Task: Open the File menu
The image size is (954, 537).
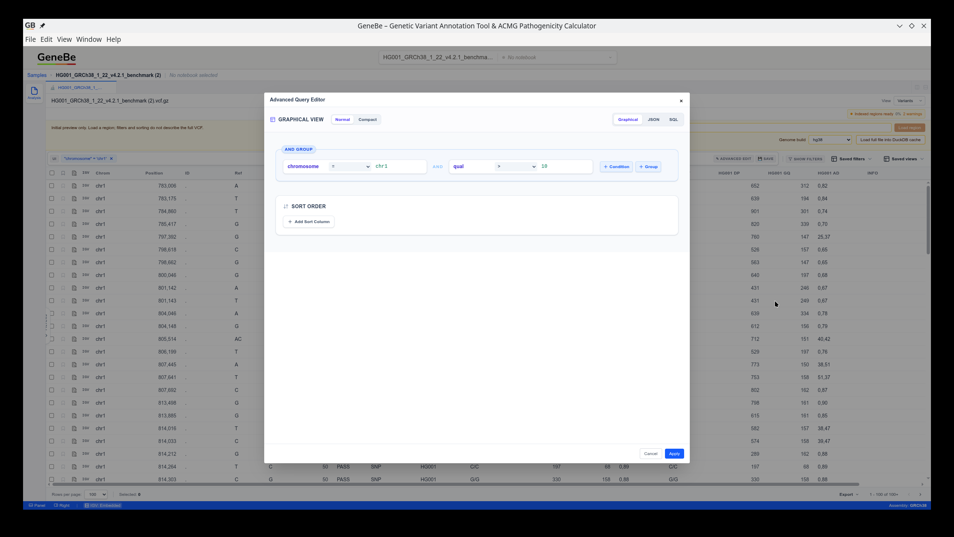Action: [x=30, y=39]
